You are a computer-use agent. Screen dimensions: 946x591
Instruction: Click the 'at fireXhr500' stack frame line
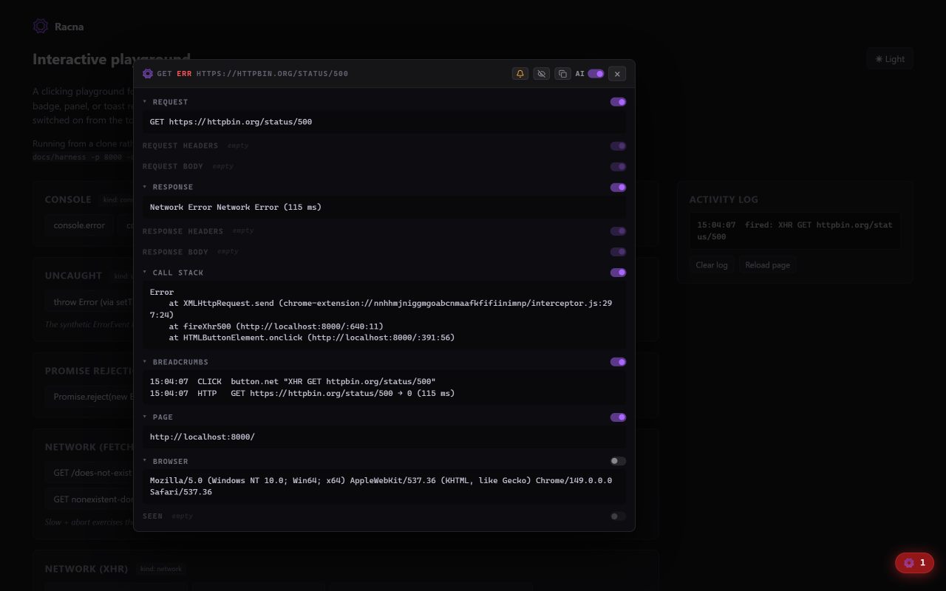click(x=276, y=327)
